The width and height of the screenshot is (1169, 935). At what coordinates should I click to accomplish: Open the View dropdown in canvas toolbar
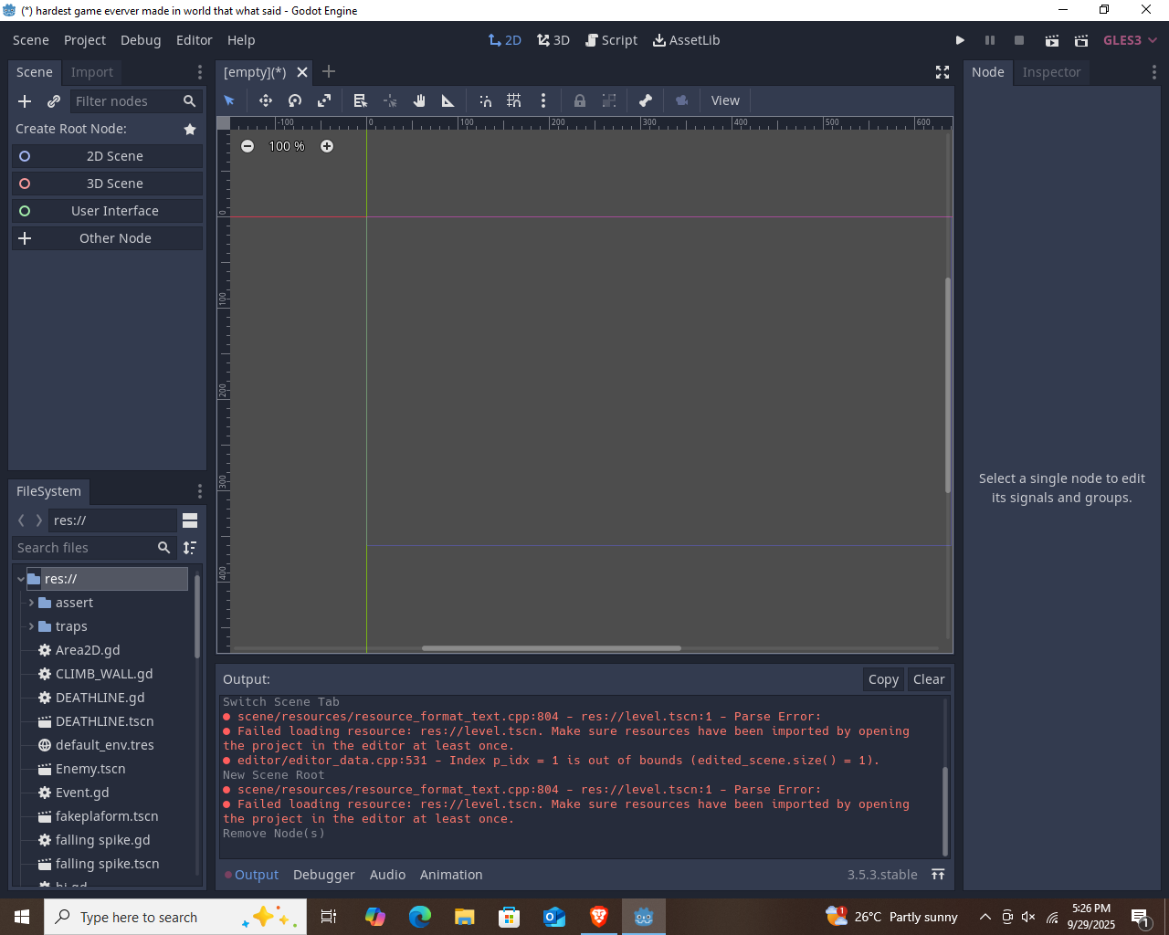point(725,100)
